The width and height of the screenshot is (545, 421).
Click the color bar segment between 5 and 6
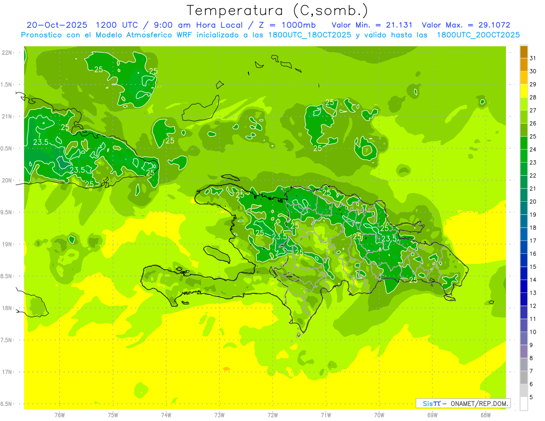point(524,391)
